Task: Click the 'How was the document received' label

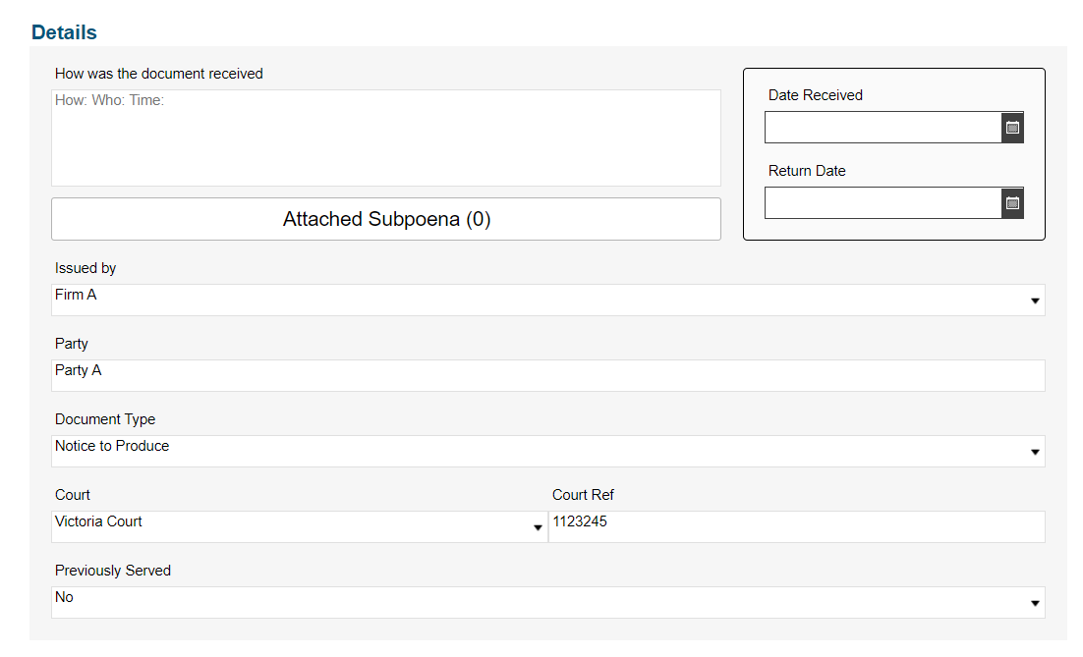Action: coord(159,74)
